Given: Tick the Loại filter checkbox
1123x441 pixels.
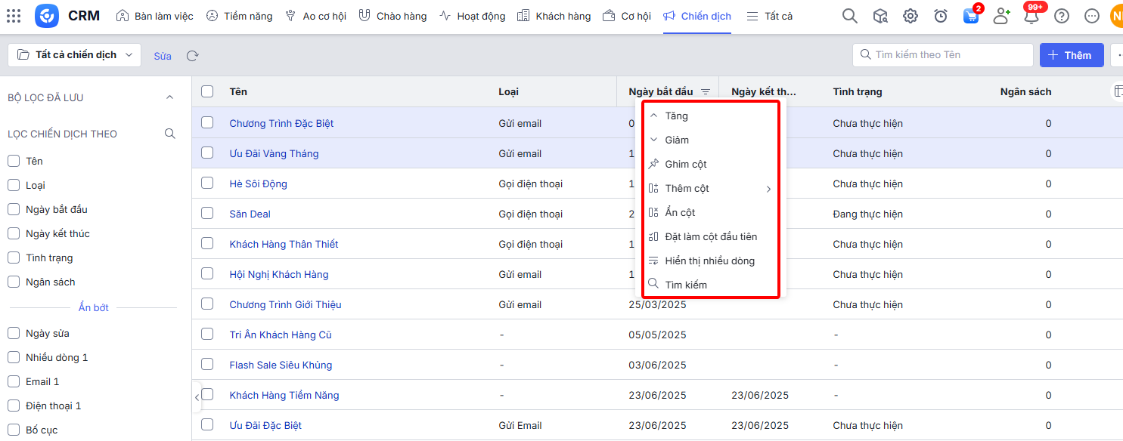Looking at the screenshot, I should (x=13, y=185).
